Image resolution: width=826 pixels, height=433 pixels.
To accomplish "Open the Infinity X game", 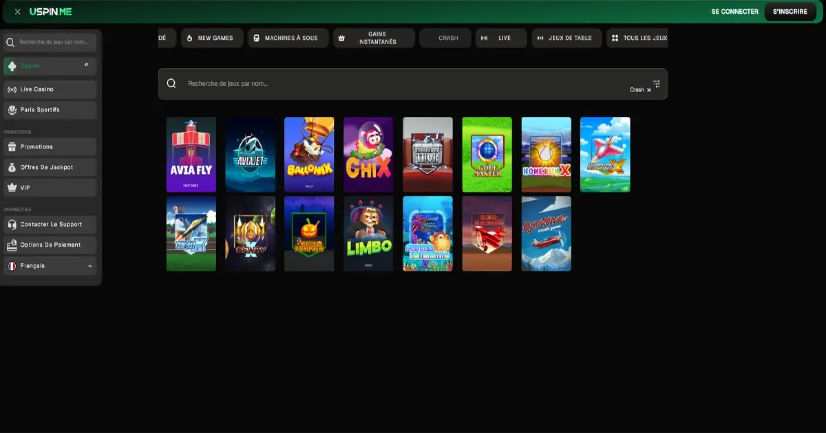I will click(251, 234).
